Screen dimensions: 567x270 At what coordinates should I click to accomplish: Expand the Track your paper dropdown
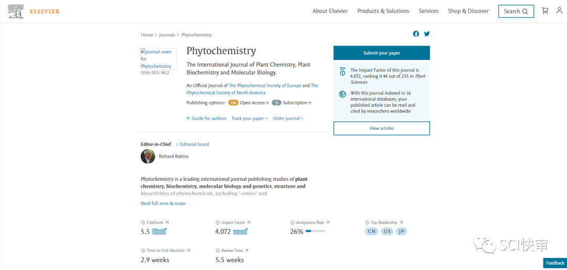pyautogui.click(x=249, y=119)
